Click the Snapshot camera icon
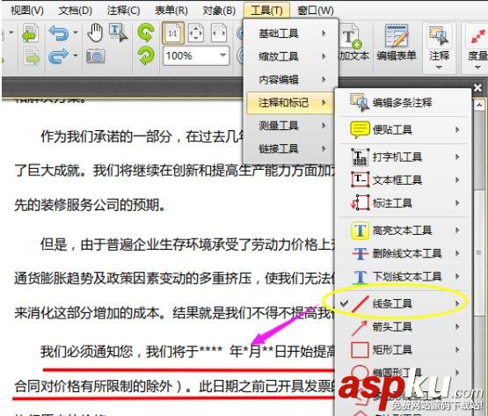488x416 pixels. pyautogui.click(x=95, y=56)
